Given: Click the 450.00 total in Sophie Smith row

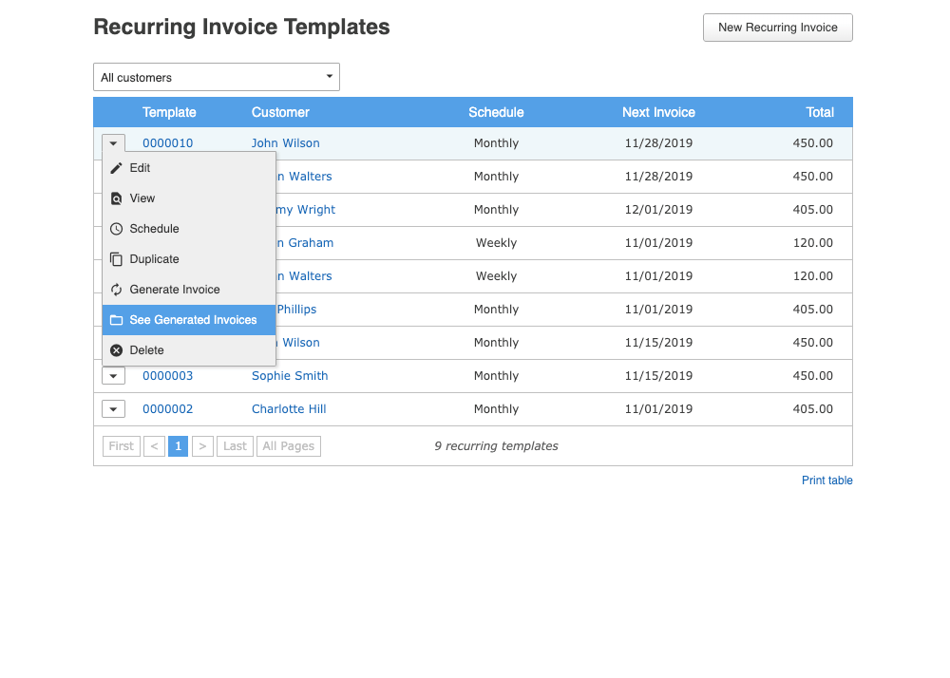Looking at the screenshot, I should pos(813,376).
